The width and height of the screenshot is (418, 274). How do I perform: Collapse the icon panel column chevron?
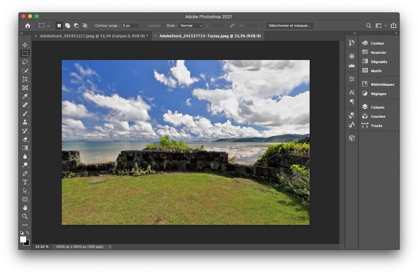click(355, 33)
